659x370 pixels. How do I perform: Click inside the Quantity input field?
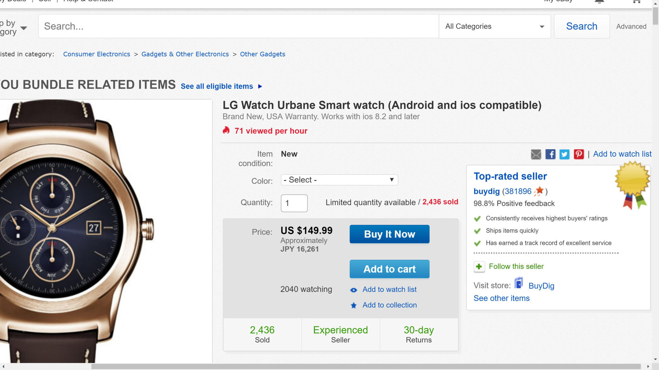click(294, 203)
